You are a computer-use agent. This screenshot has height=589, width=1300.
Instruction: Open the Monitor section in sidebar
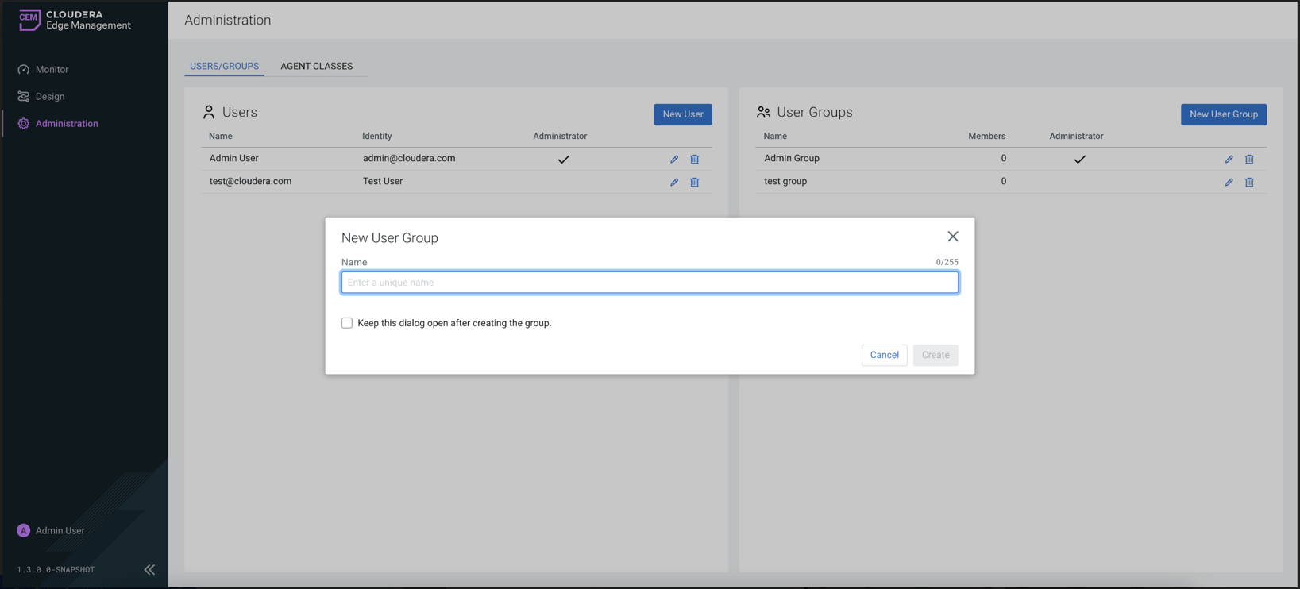(x=52, y=70)
